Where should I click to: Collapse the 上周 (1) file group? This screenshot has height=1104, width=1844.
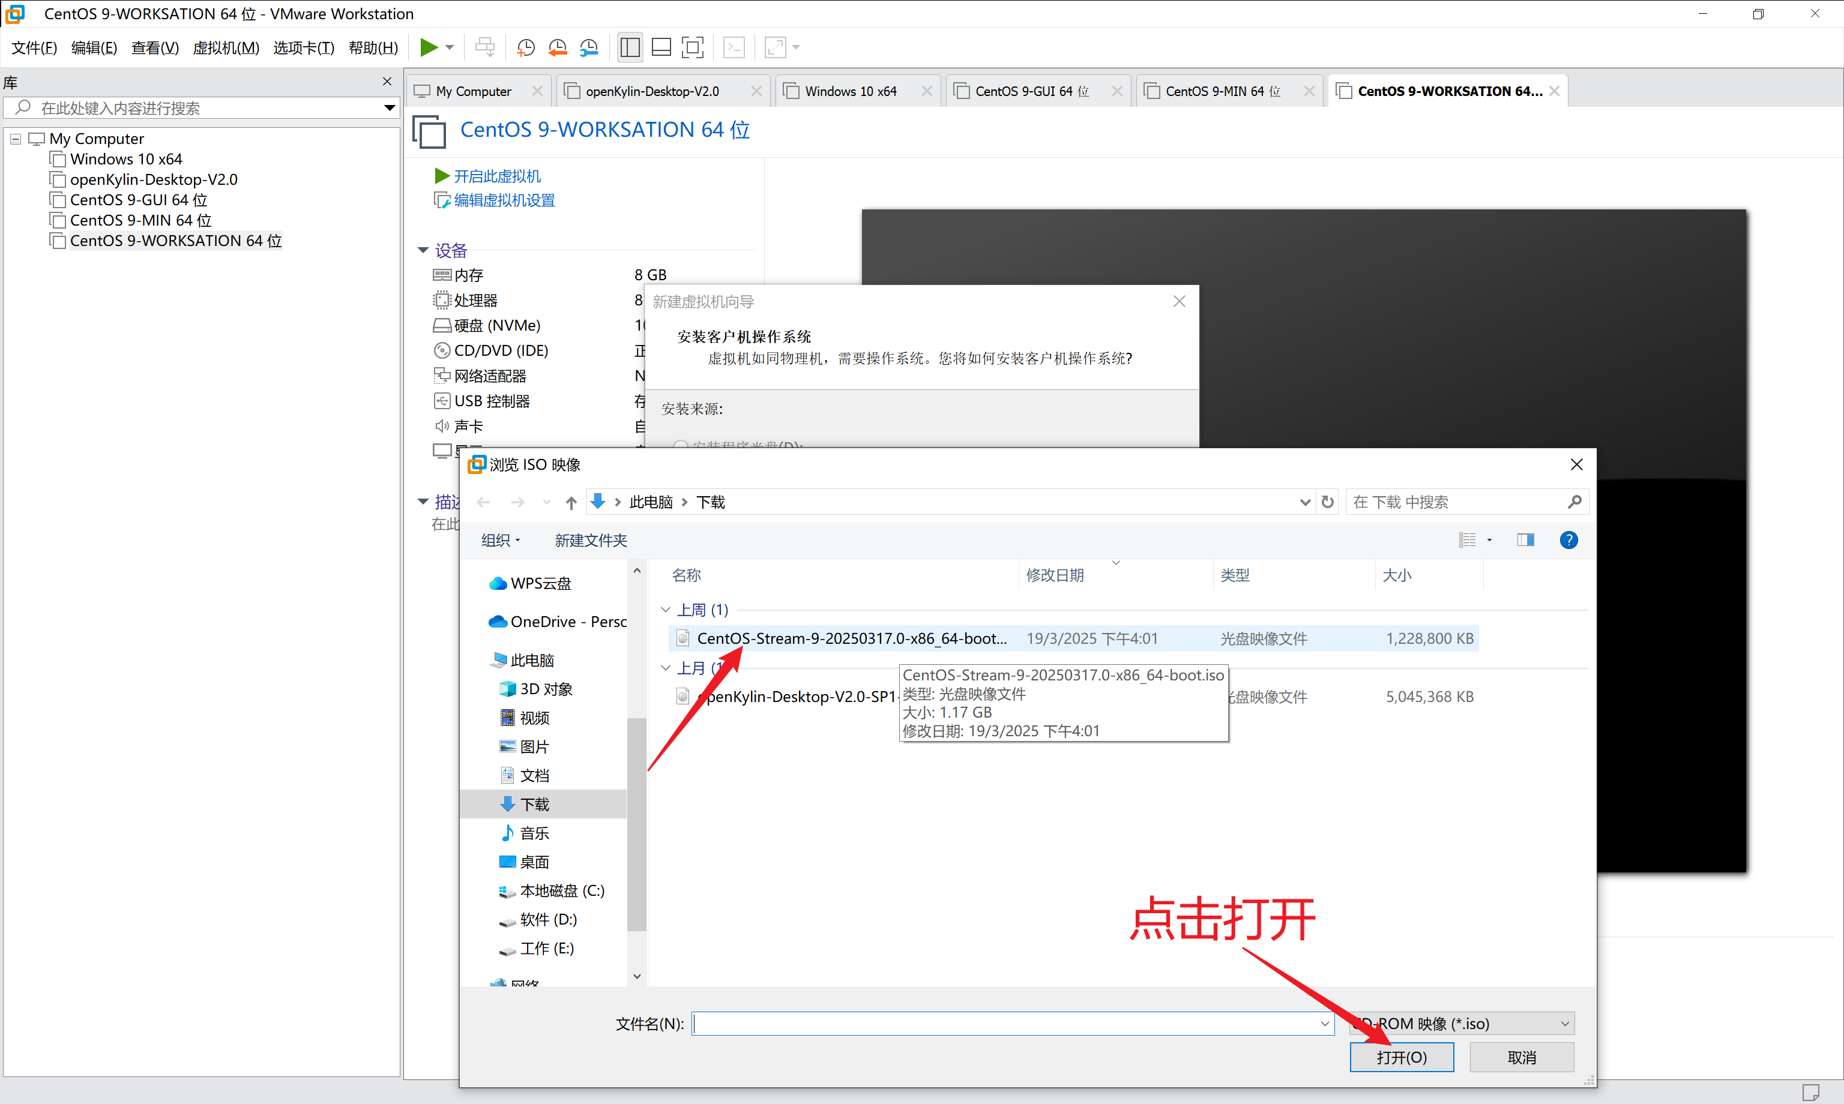point(665,610)
